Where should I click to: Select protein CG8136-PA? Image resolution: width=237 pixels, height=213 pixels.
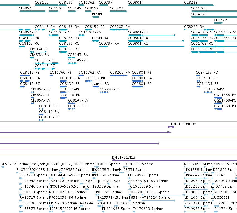[63, 81]
